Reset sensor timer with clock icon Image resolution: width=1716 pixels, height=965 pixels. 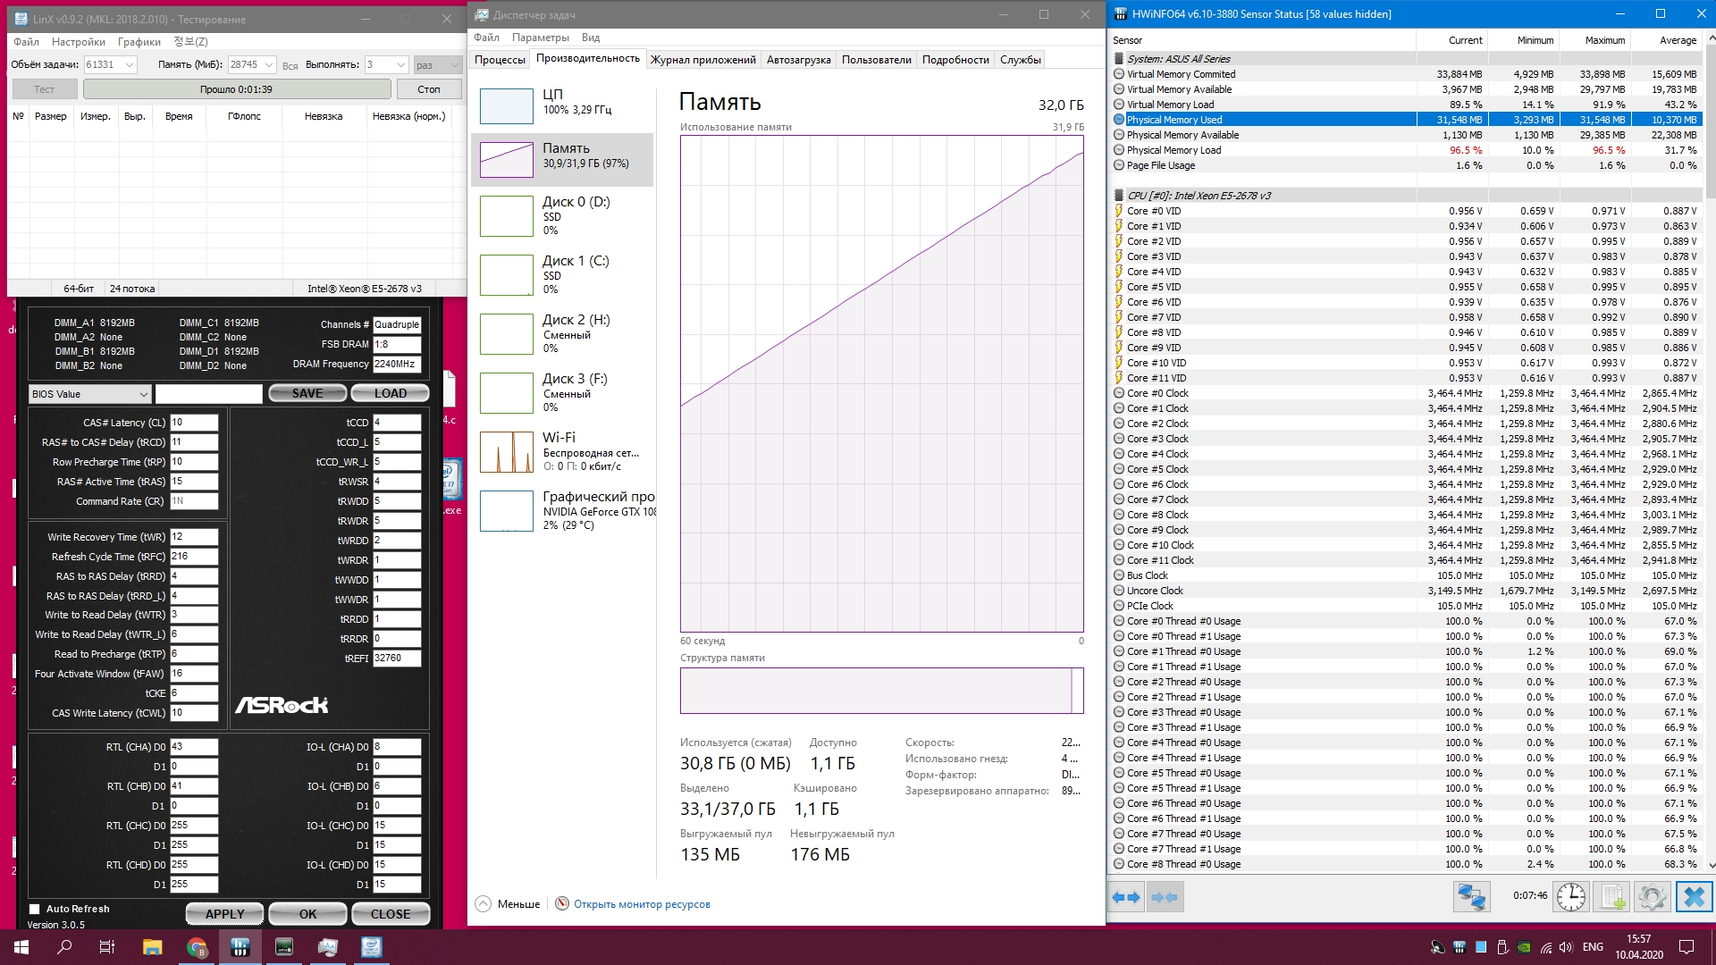1571,897
